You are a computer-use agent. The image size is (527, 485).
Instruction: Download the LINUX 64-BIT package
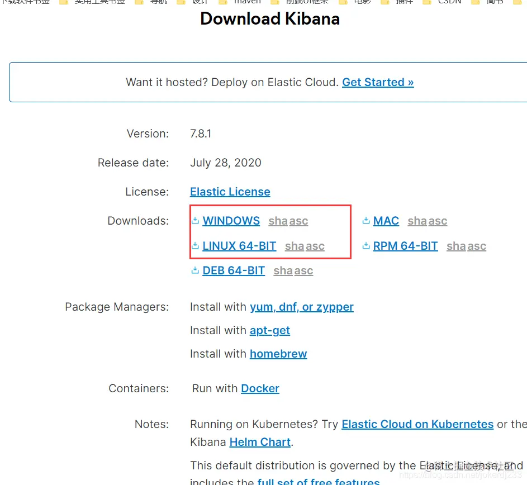(239, 246)
